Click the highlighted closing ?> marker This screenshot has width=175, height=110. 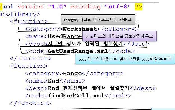point(139,7)
